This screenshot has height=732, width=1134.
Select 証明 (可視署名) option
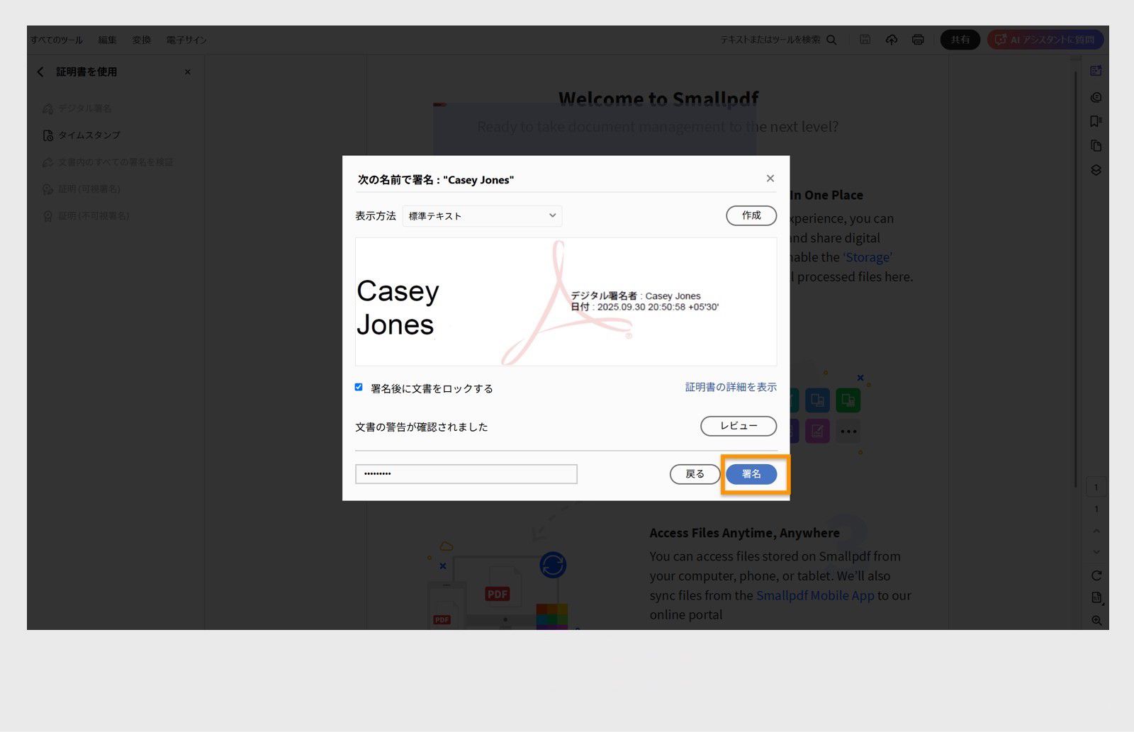(x=82, y=189)
